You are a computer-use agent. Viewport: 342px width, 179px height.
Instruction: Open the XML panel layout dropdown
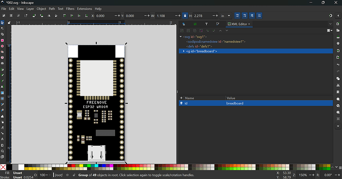(330, 31)
